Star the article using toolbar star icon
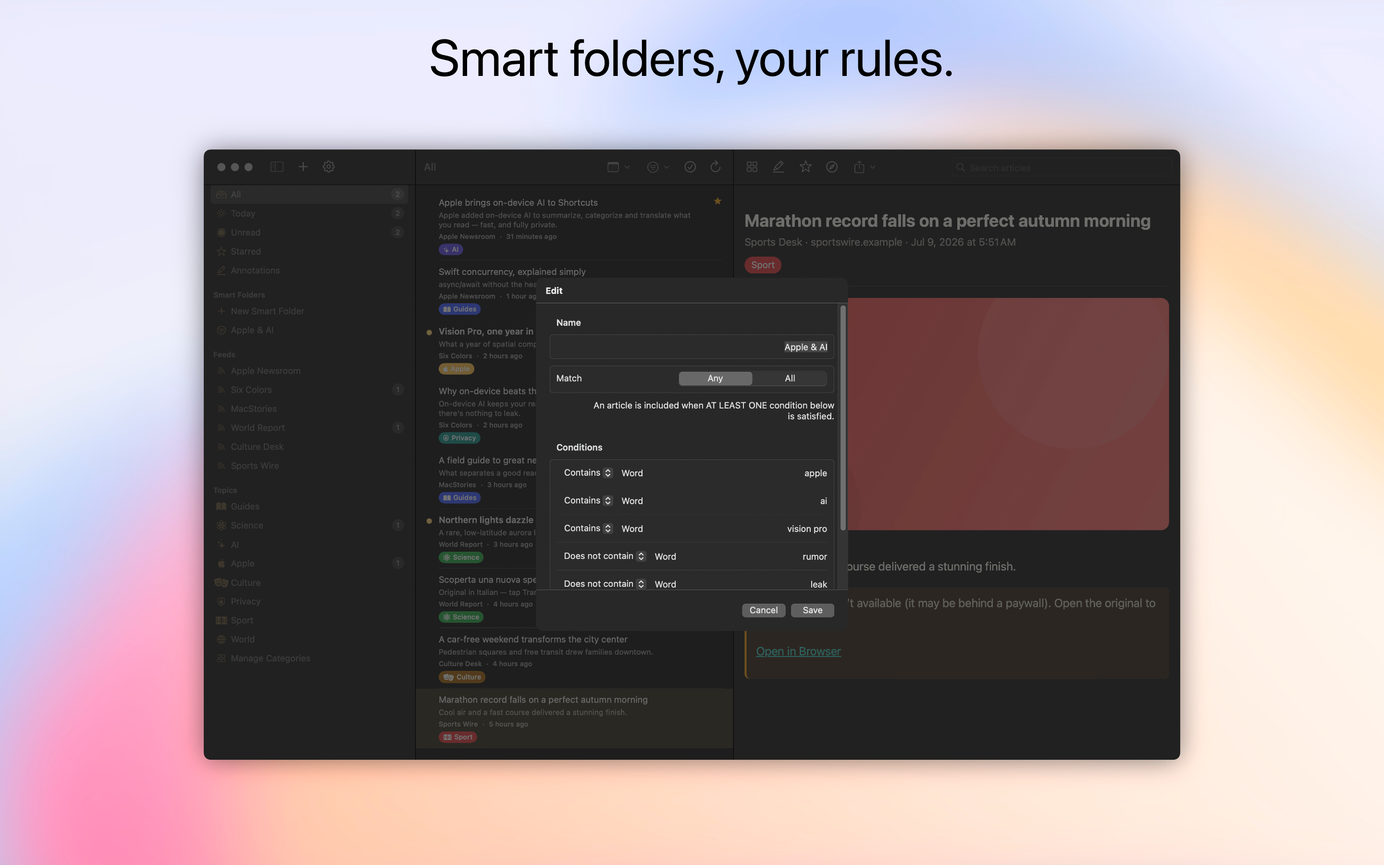 805,167
